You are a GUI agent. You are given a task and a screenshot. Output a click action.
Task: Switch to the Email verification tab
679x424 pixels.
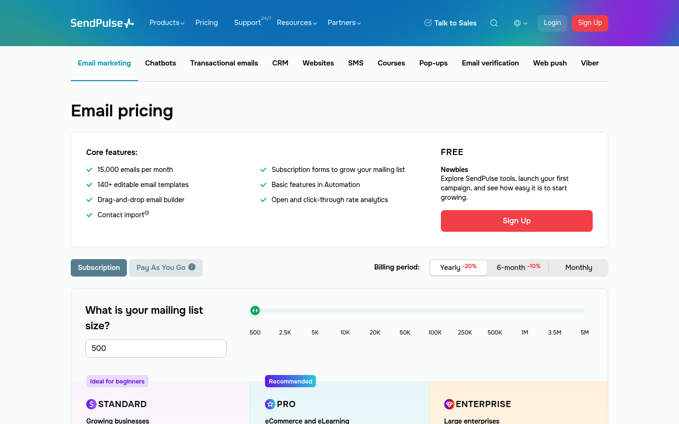(x=490, y=63)
